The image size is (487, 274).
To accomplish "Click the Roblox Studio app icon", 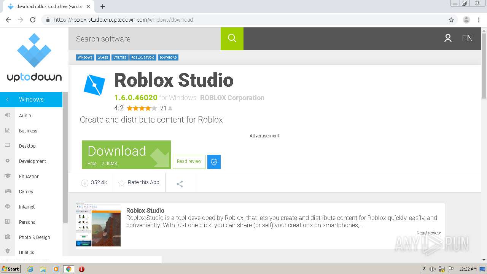I will coord(94,84).
